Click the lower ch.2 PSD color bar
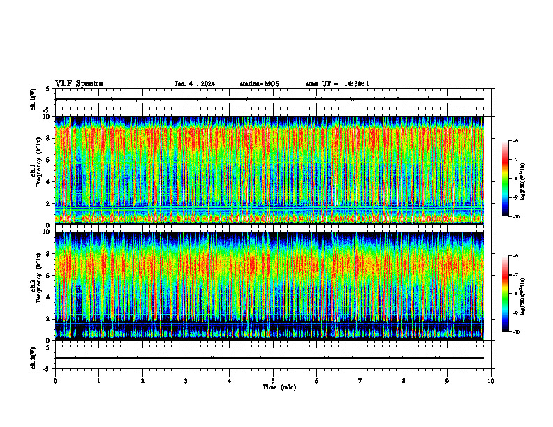The image size is (553, 427). point(505,294)
